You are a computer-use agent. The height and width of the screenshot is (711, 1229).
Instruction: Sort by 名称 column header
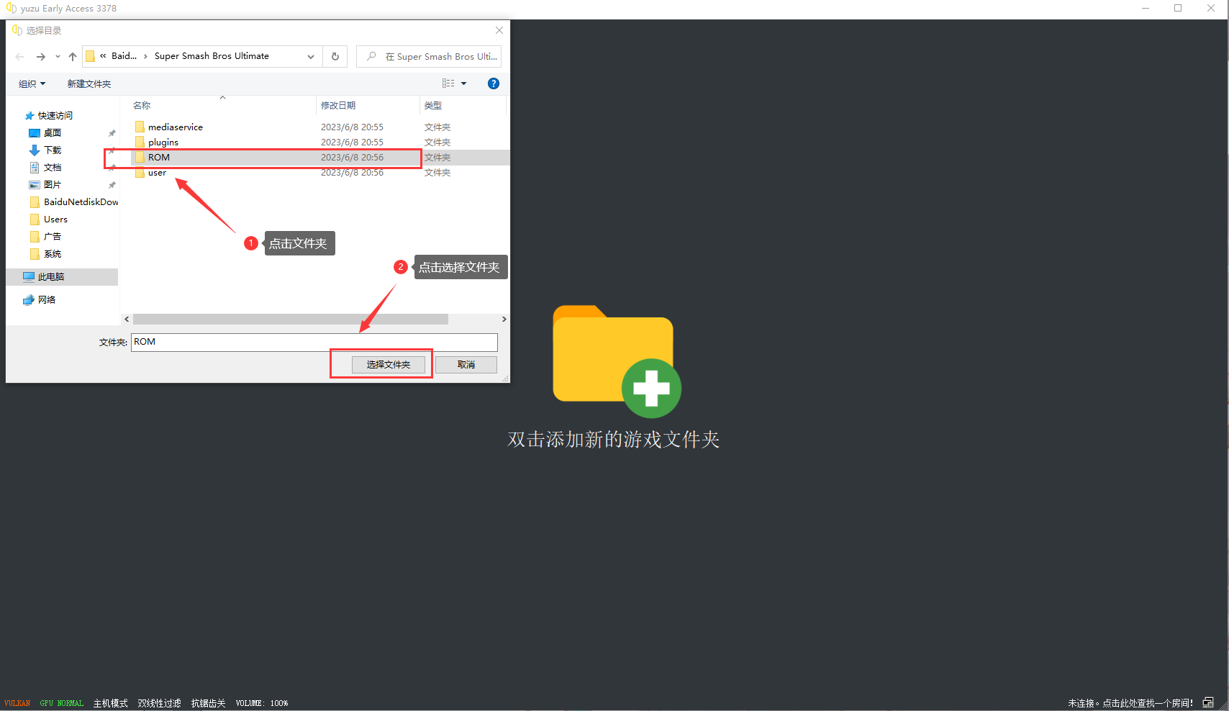[x=142, y=106]
